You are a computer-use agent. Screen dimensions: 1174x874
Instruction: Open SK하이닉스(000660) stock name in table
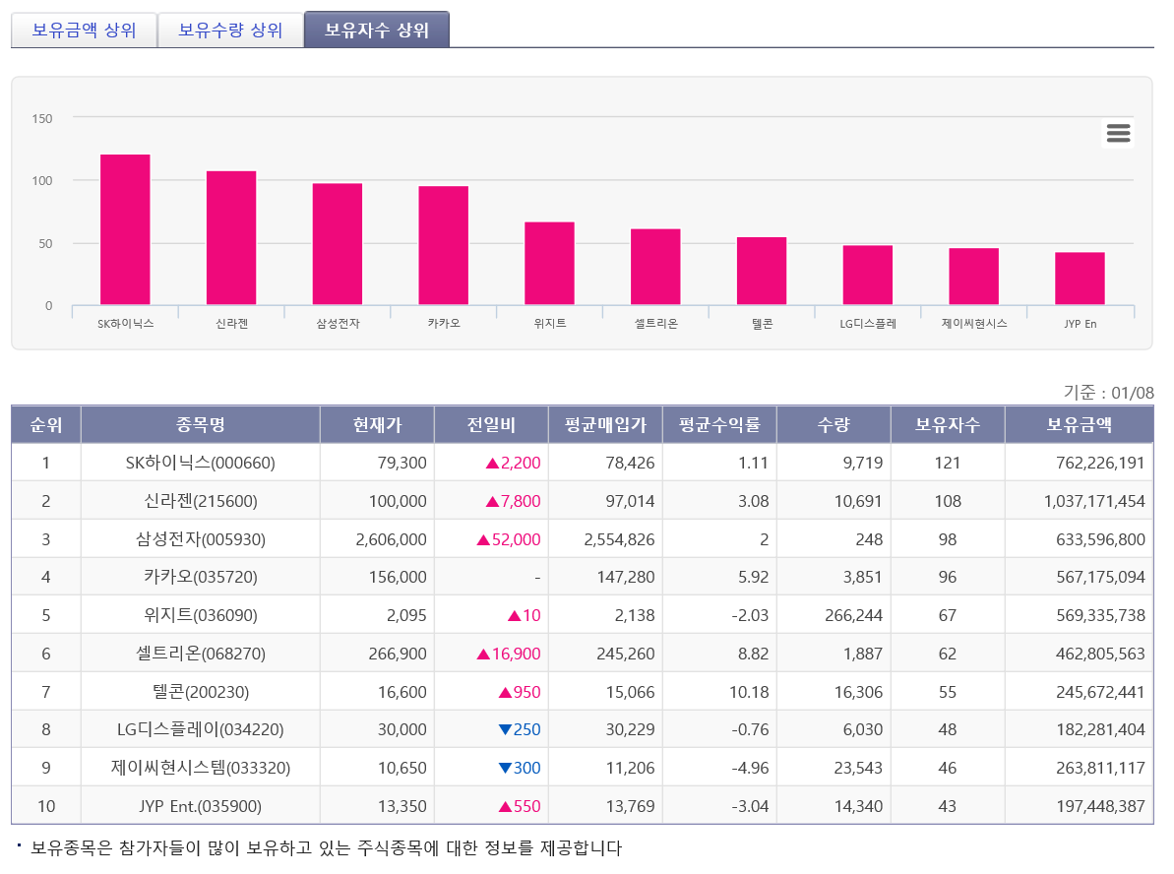(201, 463)
